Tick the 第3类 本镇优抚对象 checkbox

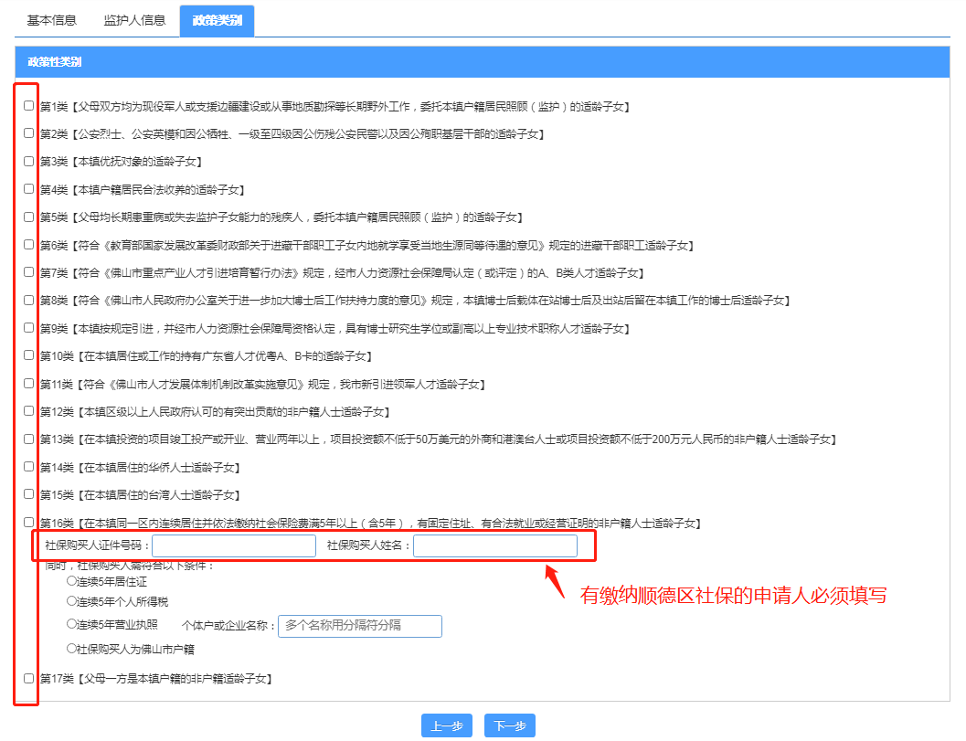point(29,161)
